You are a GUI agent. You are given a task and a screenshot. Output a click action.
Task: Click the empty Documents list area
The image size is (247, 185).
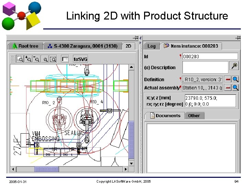tap(191, 148)
